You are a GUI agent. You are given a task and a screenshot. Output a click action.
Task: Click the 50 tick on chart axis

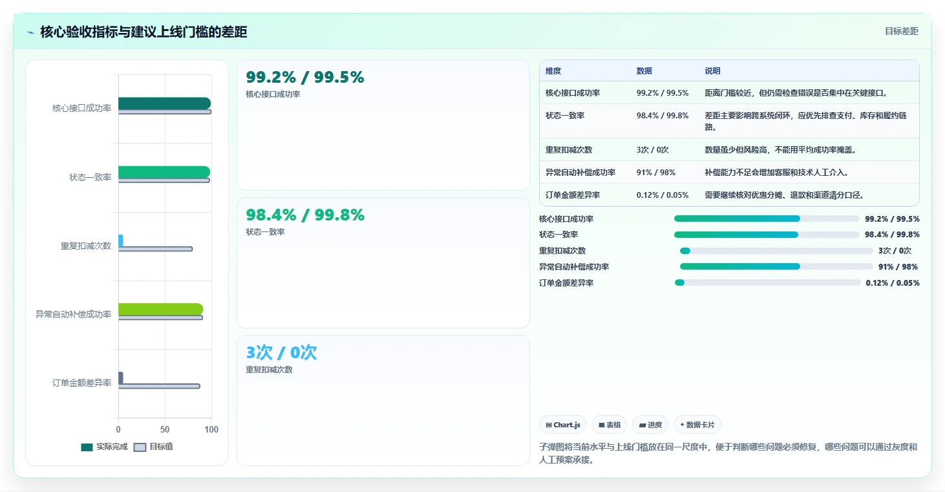(x=165, y=429)
